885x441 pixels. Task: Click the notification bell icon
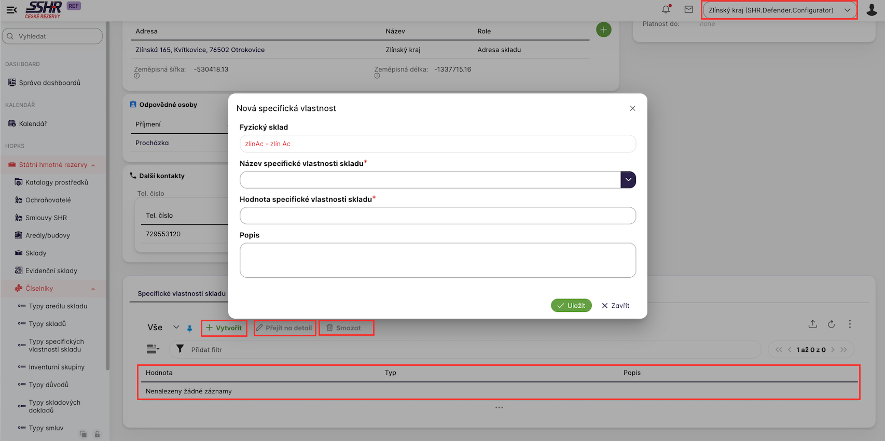[x=666, y=9]
